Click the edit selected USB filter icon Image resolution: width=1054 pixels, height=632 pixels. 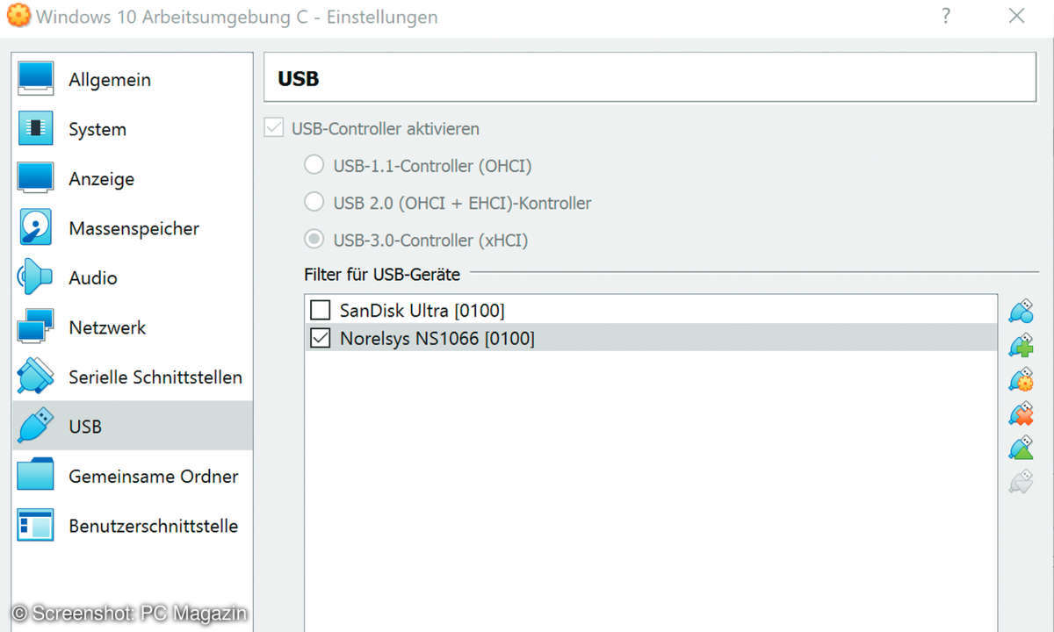pyautogui.click(x=1021, y=379)
